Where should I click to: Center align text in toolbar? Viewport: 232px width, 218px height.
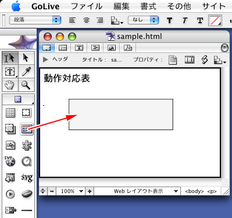point(87,20)
